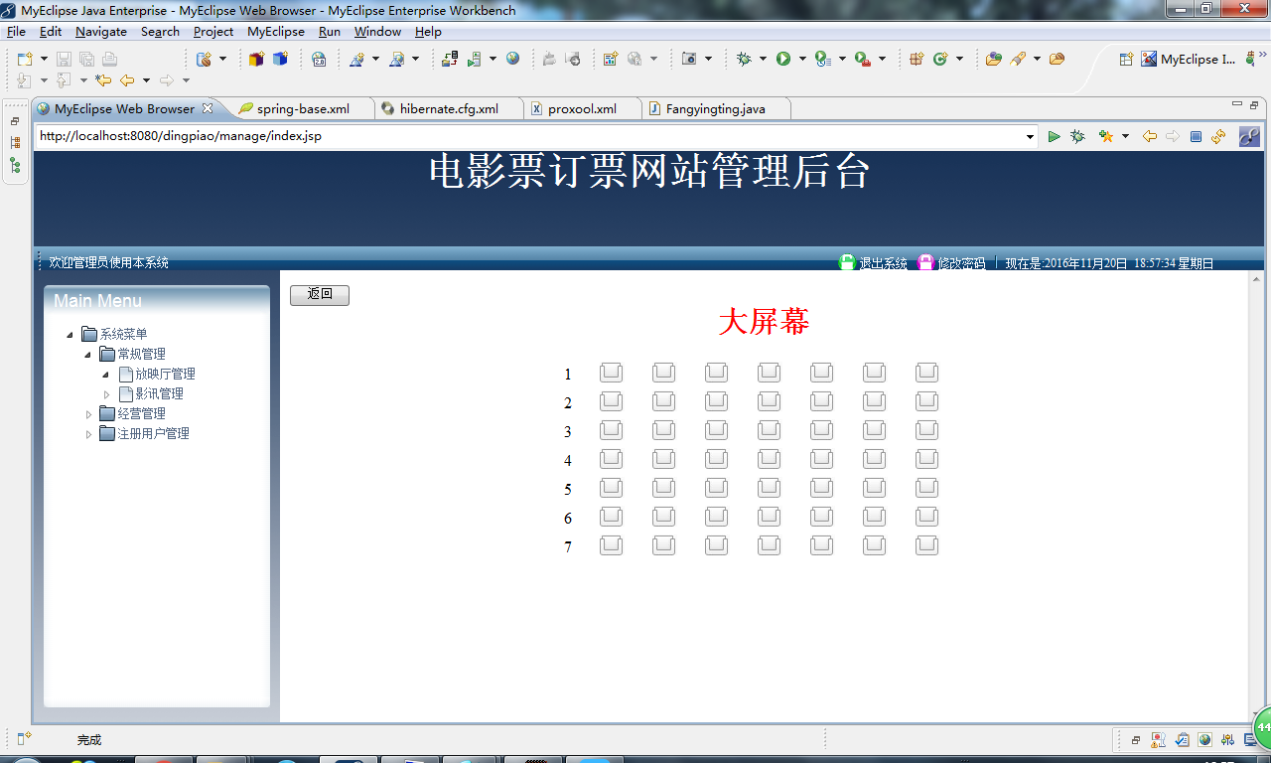Click the New wizard toolbar icon

pos(26,60)
